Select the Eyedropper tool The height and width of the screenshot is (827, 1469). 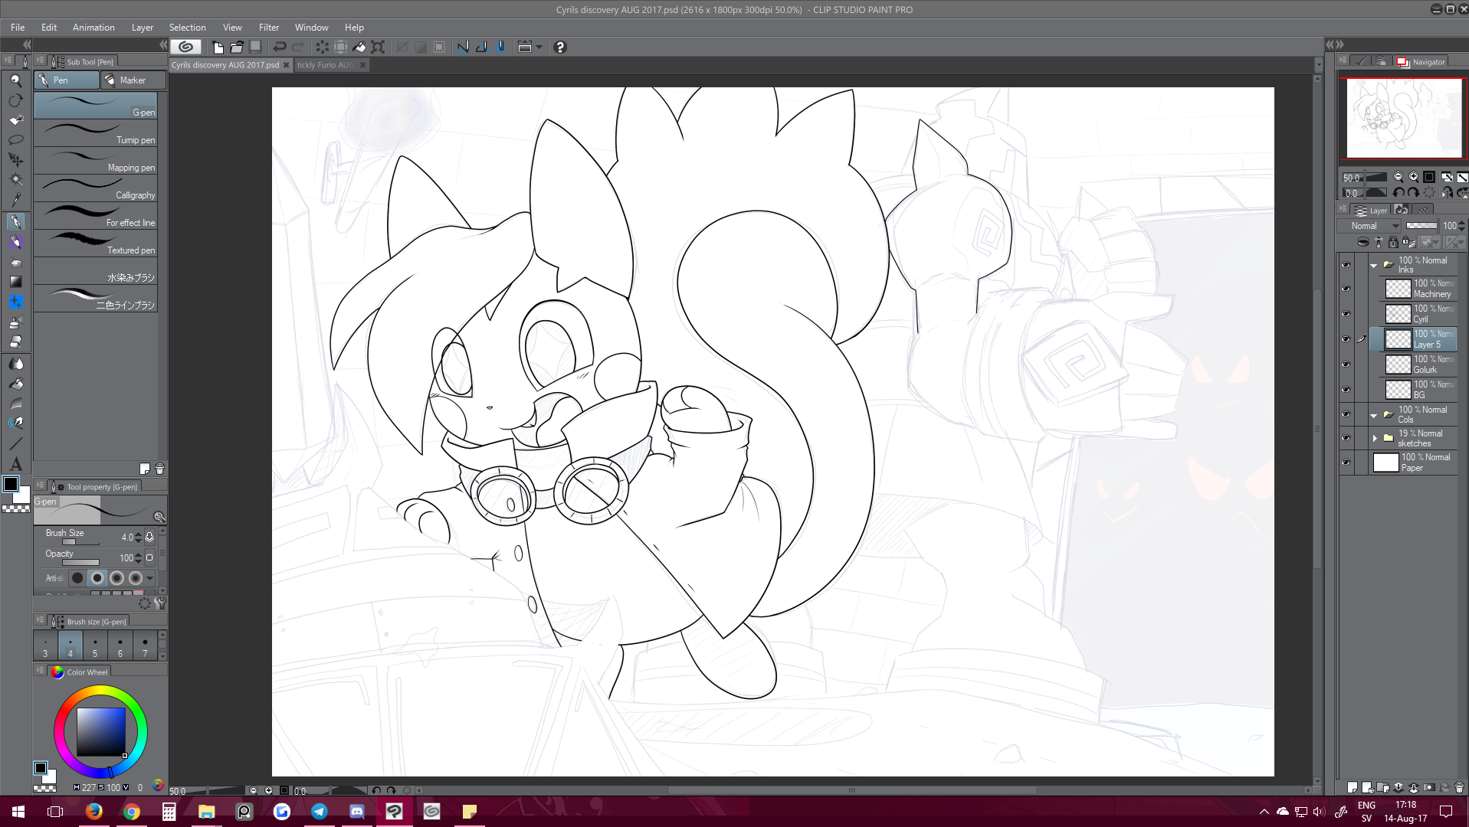[15, 201]
